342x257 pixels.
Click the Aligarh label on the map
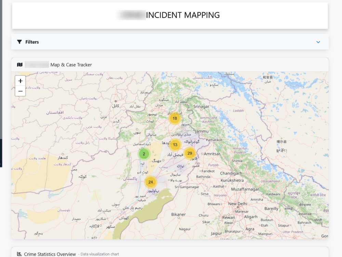click(251, 217)
